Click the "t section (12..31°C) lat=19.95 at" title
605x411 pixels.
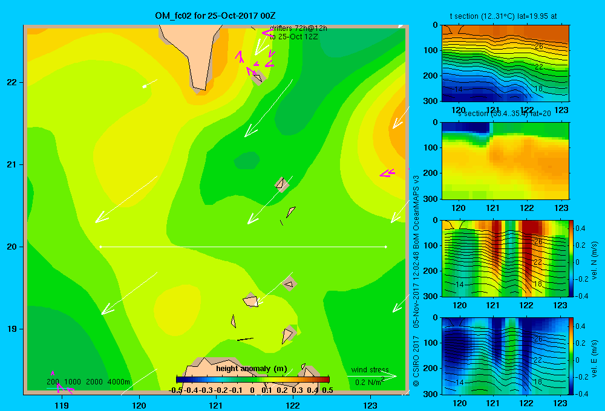[503, 16]
